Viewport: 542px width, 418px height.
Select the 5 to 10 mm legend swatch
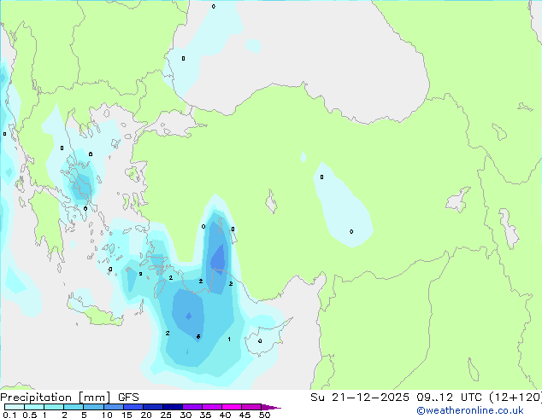(x=93, y=407)
